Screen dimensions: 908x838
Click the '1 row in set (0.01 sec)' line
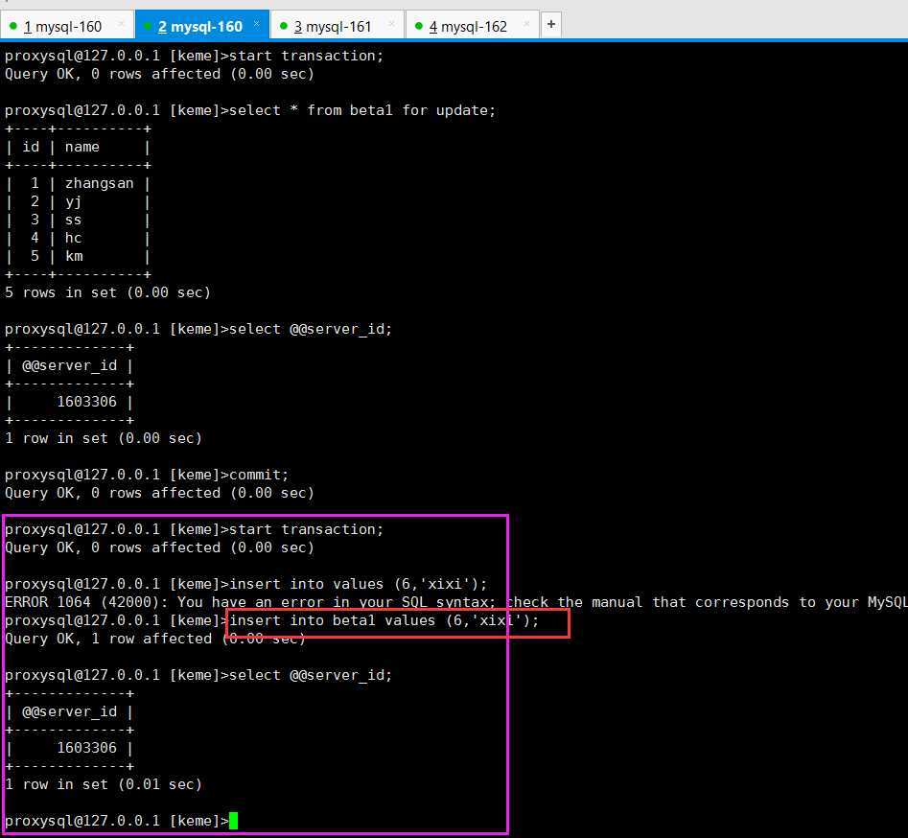104,784
